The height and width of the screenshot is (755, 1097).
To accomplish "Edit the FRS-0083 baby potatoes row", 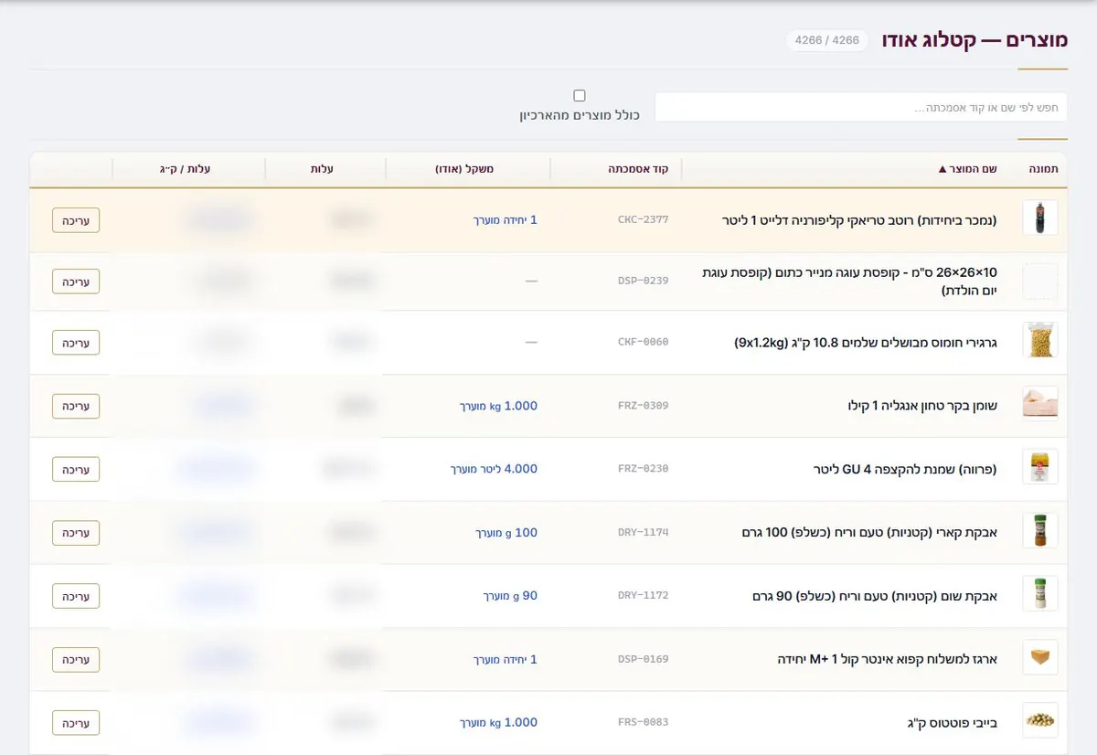I will 76,723.
